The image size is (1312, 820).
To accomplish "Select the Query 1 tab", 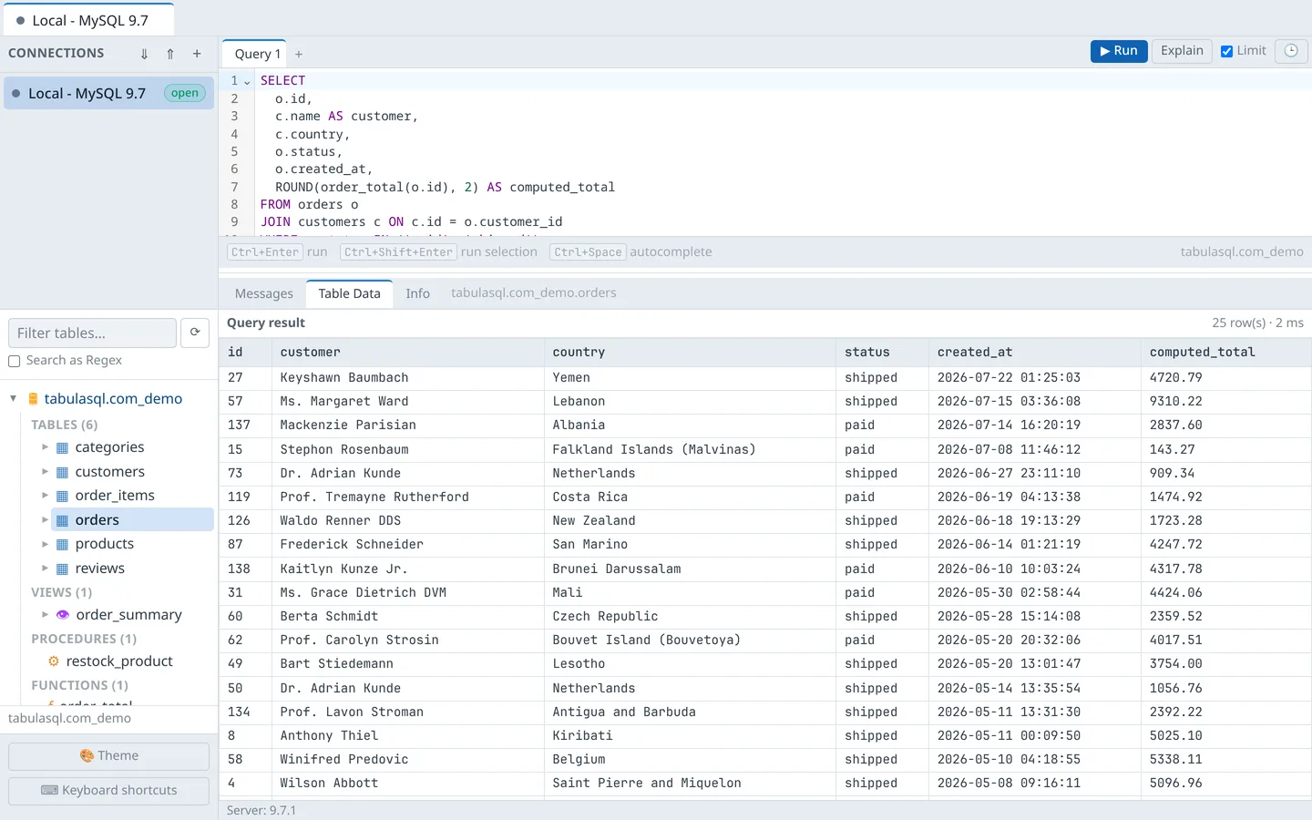I will point(257,54).
